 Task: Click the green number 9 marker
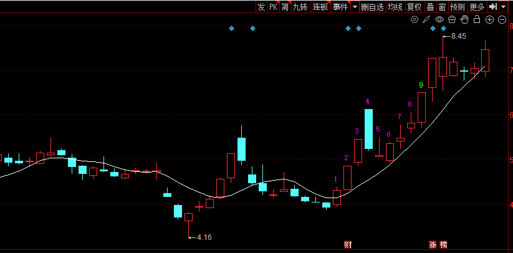tap(421, 85)
